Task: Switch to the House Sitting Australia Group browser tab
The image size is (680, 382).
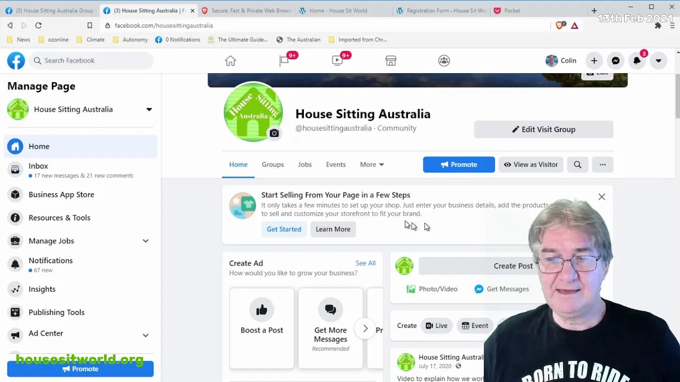Action: pos(50,11)
